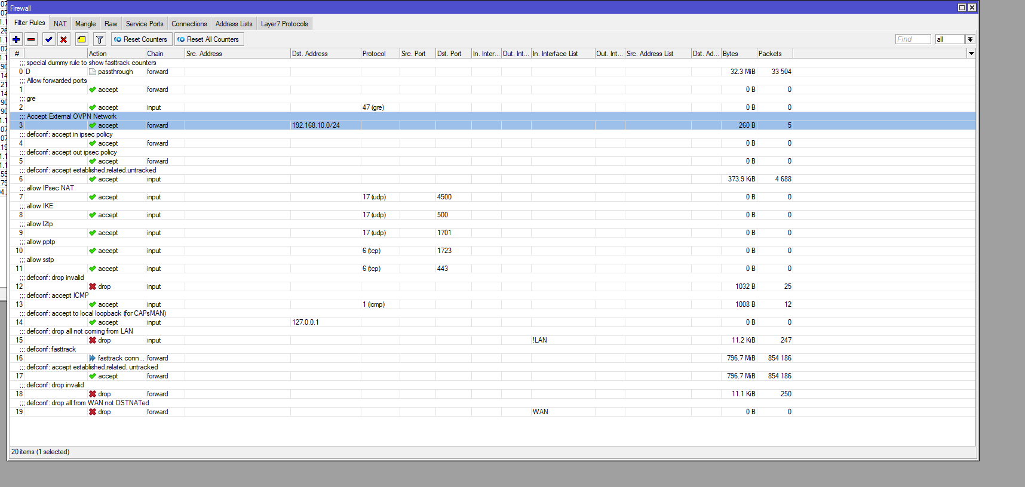Open the comment editor with the yellow note button
Viewport: 1025px width, 487px height.
point(81,39)
